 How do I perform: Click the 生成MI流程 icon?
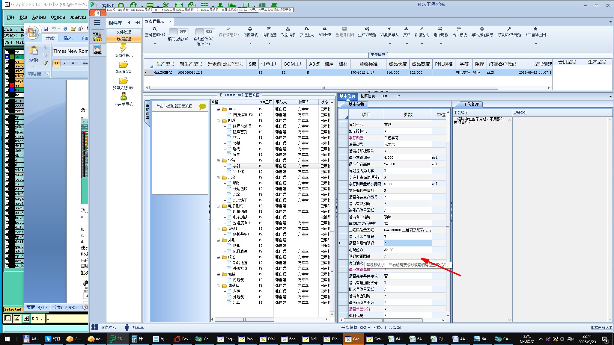pos(367,29)
